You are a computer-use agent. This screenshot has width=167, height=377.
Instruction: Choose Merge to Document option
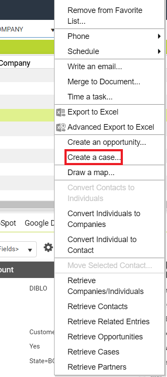(104, 82)
